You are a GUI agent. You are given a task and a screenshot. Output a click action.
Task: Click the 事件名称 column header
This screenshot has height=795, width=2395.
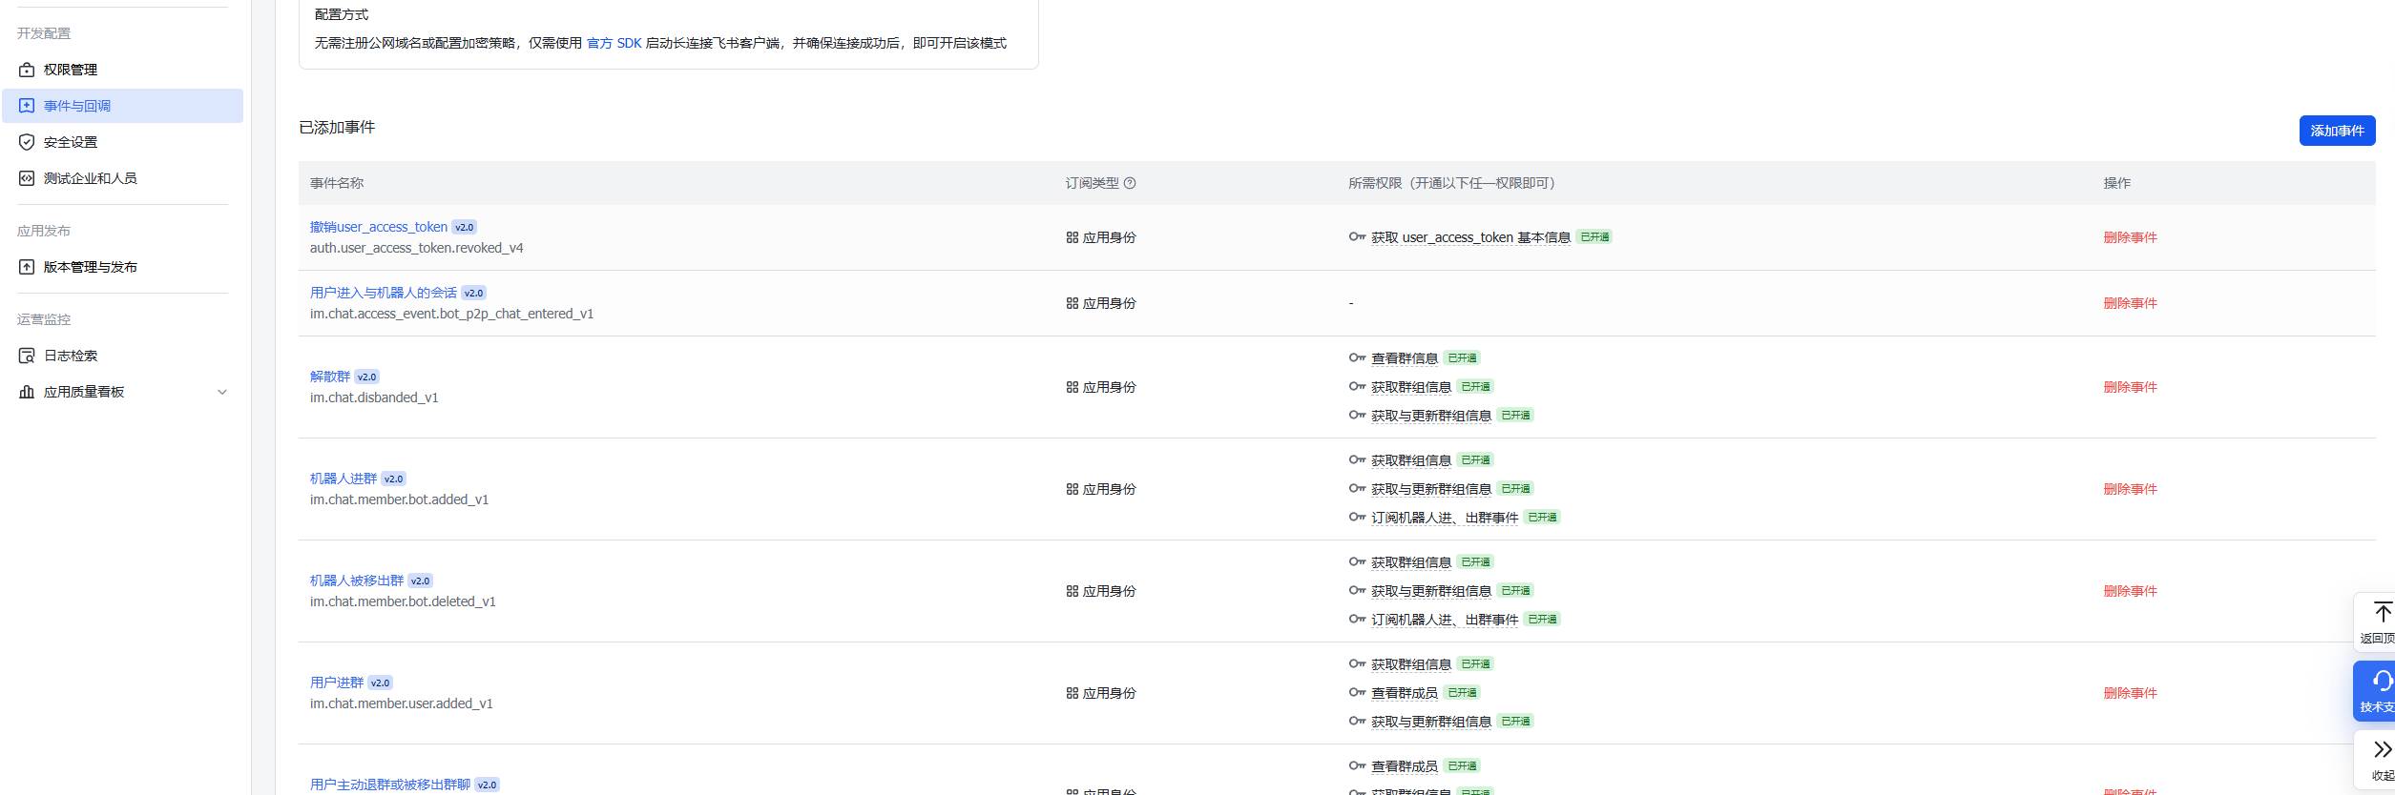(x=336, y=183)
